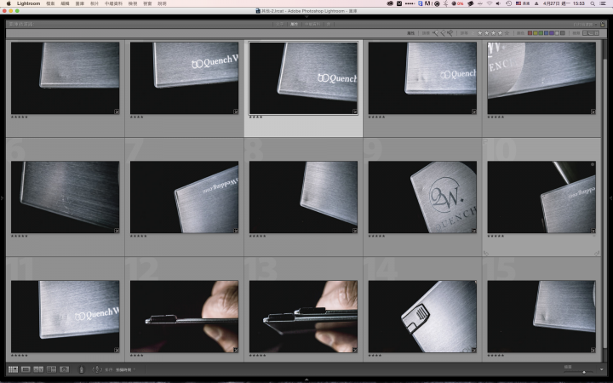This screenshot has width=613, height=383.
Task: Expand the right panel with the edge arrow
Action: (x=611, y=198)
